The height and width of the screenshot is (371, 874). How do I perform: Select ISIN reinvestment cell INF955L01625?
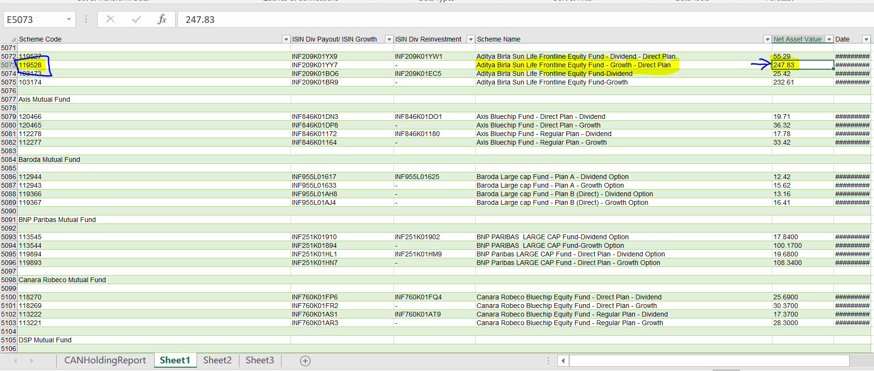434,177
